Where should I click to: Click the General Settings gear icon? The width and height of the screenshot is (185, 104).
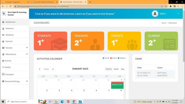point(3,81)
